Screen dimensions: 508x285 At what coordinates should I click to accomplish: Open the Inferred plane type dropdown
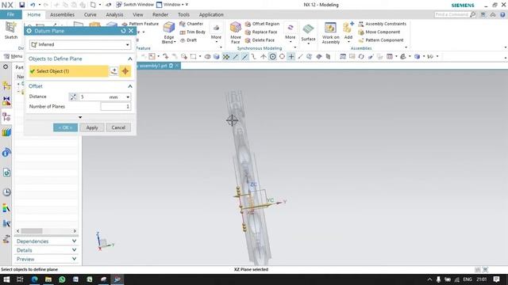click(80, 44)
